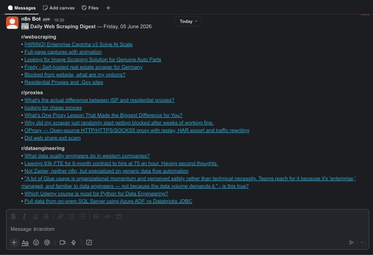The width and height of the screenshot is (373, 255).
Task: Click the APP badge next to n8n Bot
Action: tap(46, 20)
